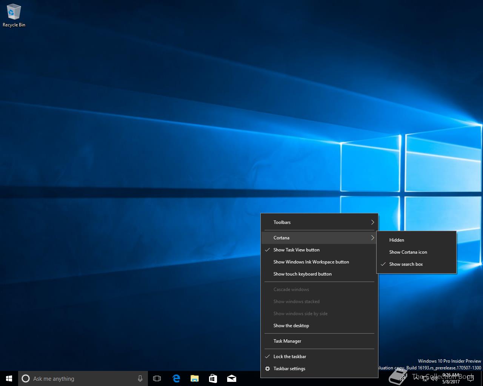The image size is (483, 386).
Task: Click the Cortana microphone icon
Action: pyautogui.click(x=140, y=378)
